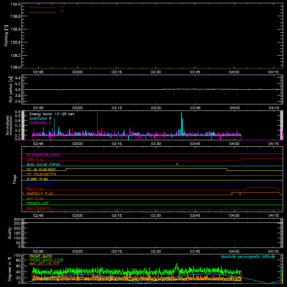Click the BAD_PACKETS flag label
This screenshot has height=287, width=287.
(x=39, y=208)
